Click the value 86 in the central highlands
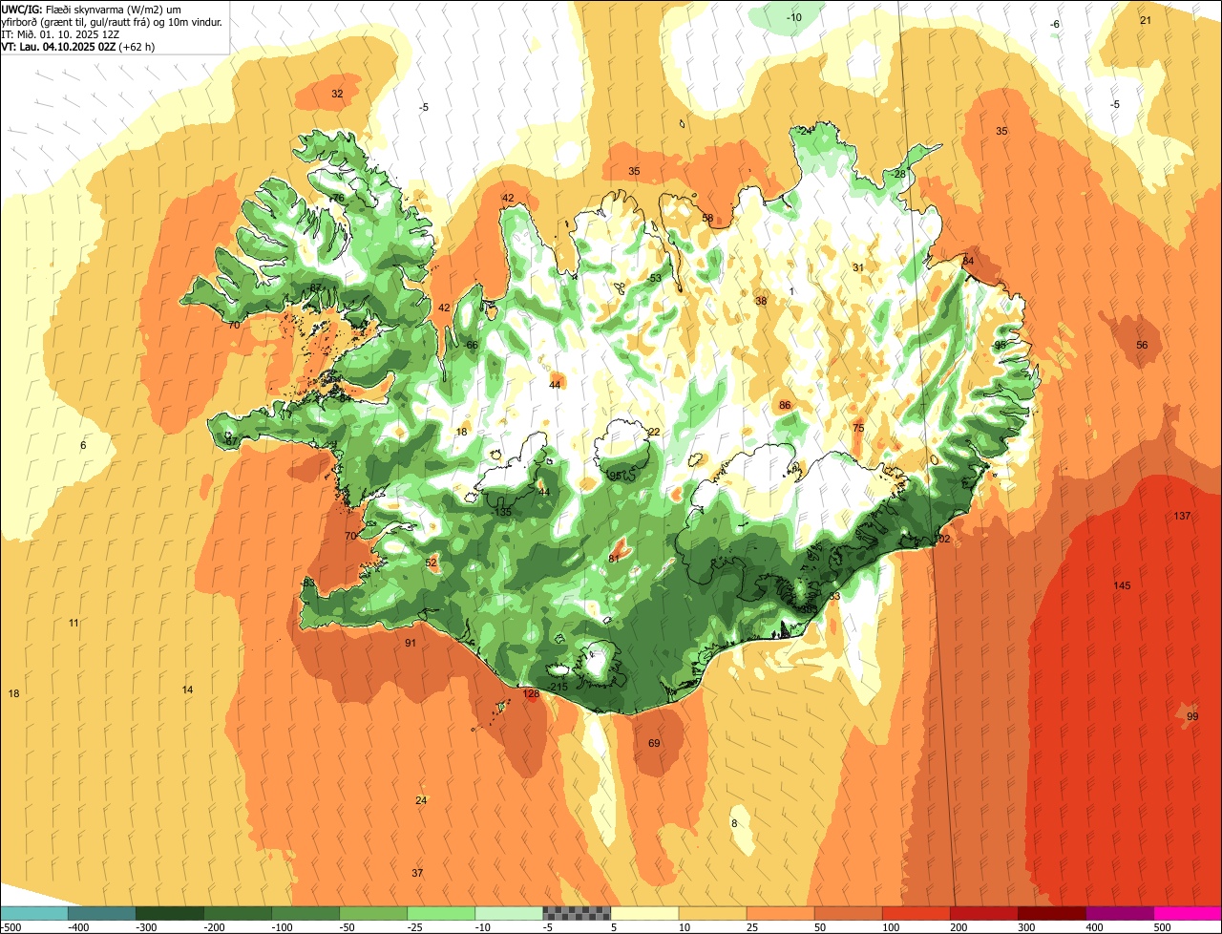This screenshot has width=1222, height=934. (785, 405)
